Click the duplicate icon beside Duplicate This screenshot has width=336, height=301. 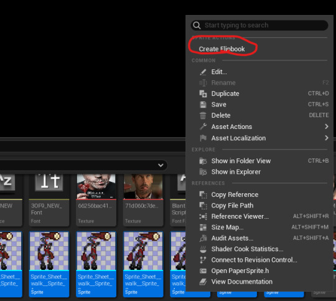click(203, 94)
